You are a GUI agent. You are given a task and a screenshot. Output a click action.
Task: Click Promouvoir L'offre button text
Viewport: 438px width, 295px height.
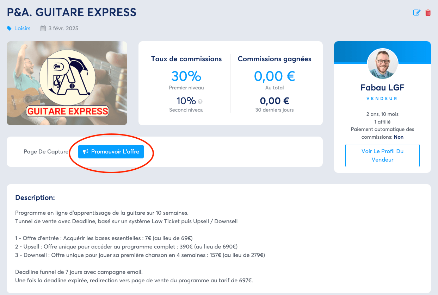(115, 152)
